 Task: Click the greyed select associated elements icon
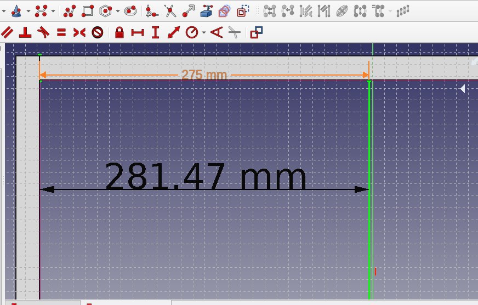324,11
